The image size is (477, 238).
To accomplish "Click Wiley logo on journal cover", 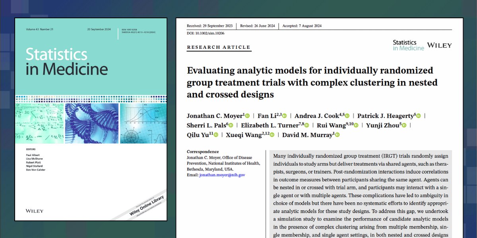I will click(x=34, y=211).
